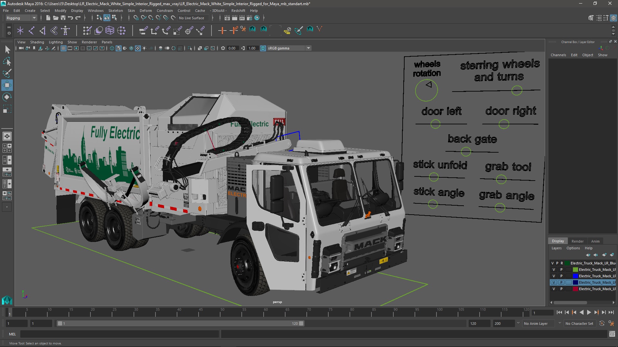Click the Set Key plus icon

tap(222, 31)
